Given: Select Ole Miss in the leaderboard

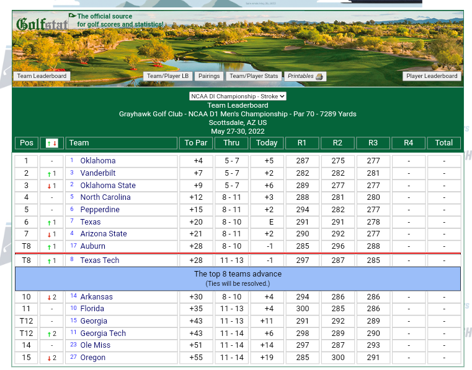Looking at the screenshot, I should [95, 345].
